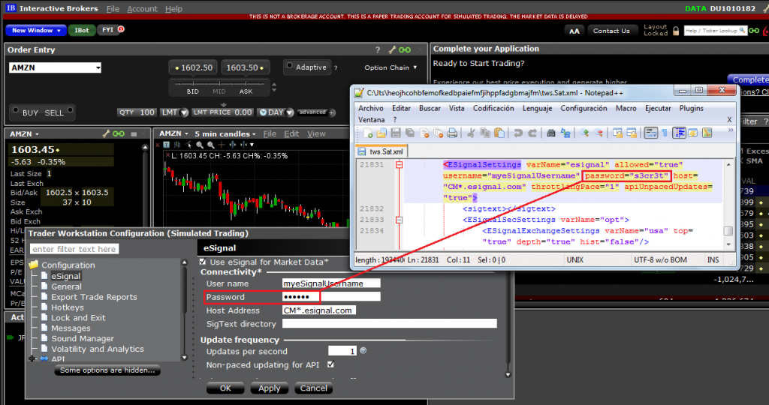Viewport: 769px width, 405px height.
Task: Click the Print icon in Notepad++ toolbar
Action: (x=452, y=133)
